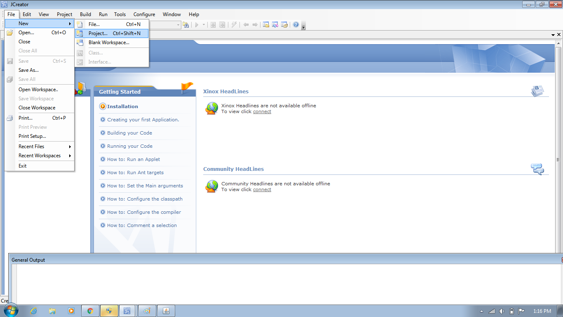Click the toolbar window icon with yellow folder
Viewport: 563px width, 317px height.
click(266, 25)
